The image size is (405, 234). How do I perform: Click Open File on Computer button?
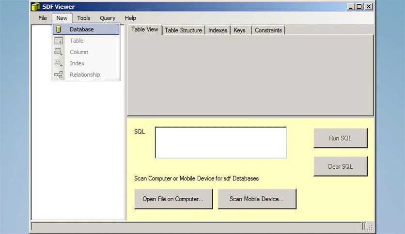coord(173,199)
